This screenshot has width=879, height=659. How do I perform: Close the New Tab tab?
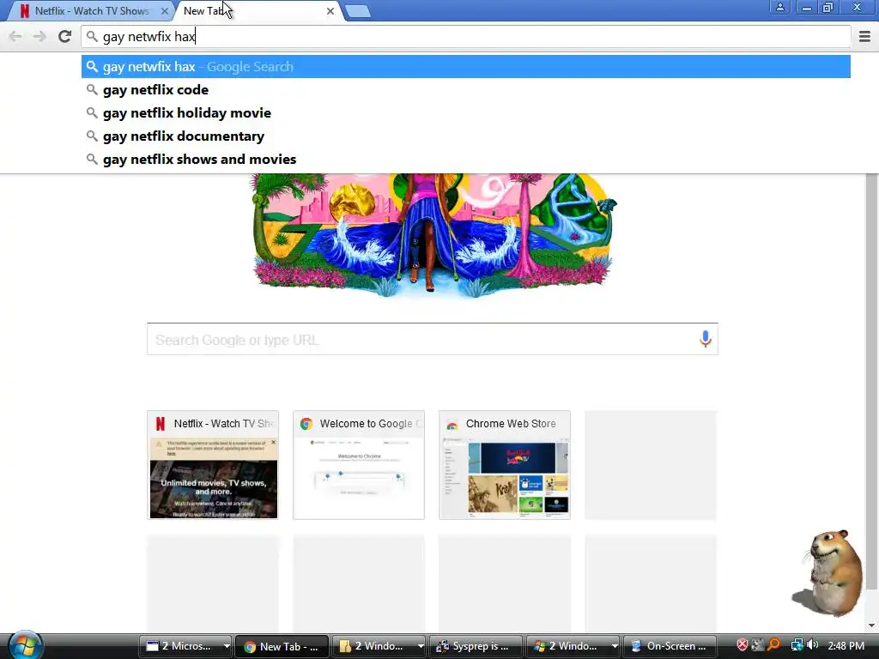pyautogui.click(x=330, y=10)
